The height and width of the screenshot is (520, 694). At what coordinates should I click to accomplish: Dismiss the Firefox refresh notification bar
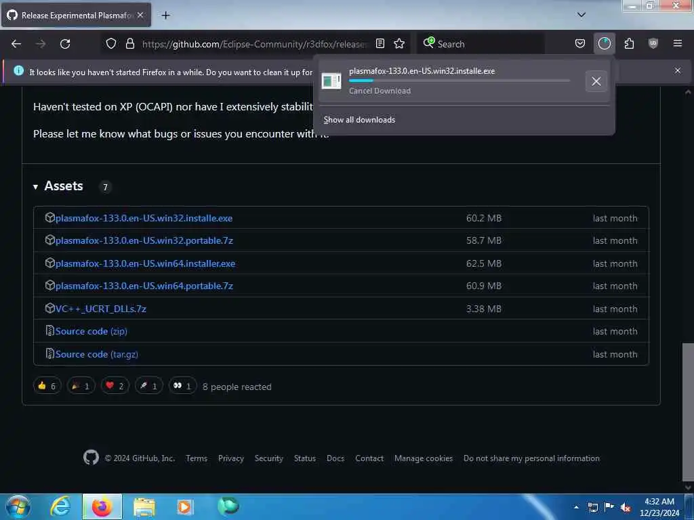(677, 70)
